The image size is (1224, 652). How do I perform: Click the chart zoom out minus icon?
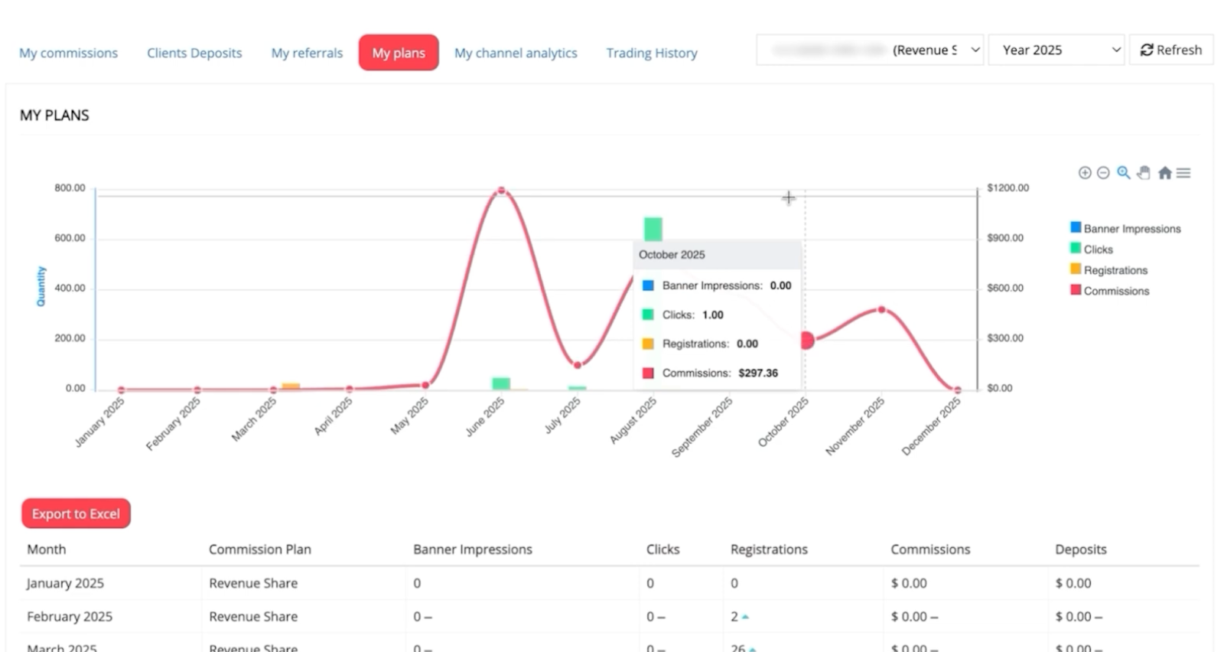pos(1103,173)
